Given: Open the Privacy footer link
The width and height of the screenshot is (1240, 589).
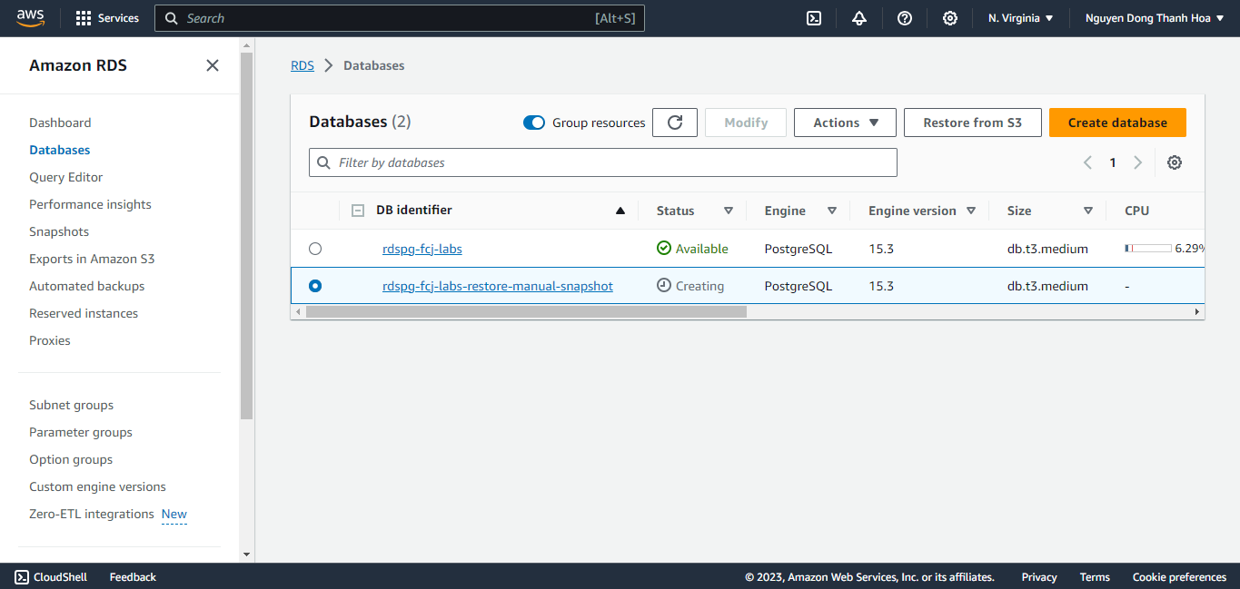Looking at the screenshot, I should pos(1039,577).
